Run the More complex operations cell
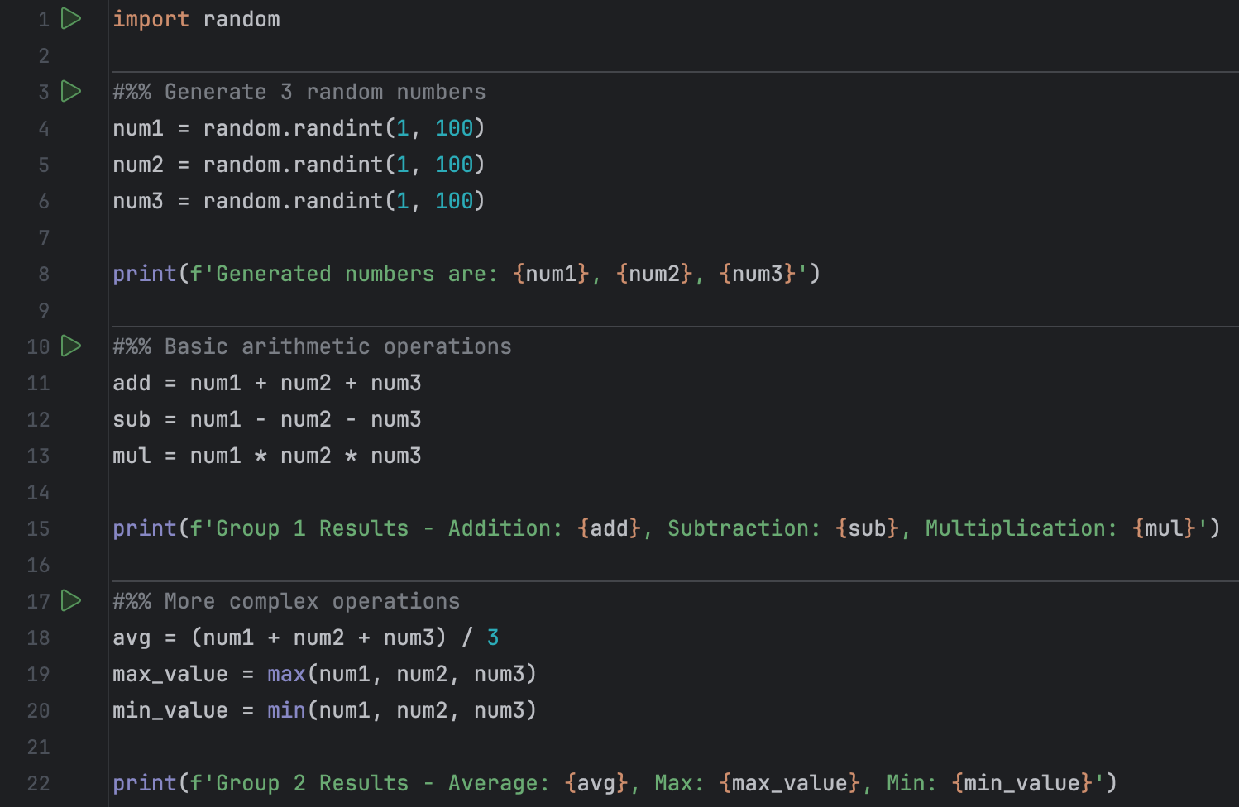The height and width of the screenshot is (807, 1239). click(x=71, y=601)
